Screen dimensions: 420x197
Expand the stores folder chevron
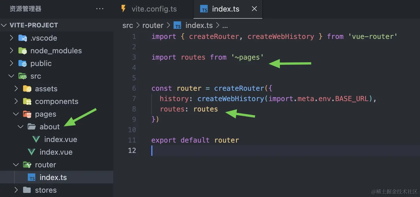pyautogui.click(x=16, y=190)
